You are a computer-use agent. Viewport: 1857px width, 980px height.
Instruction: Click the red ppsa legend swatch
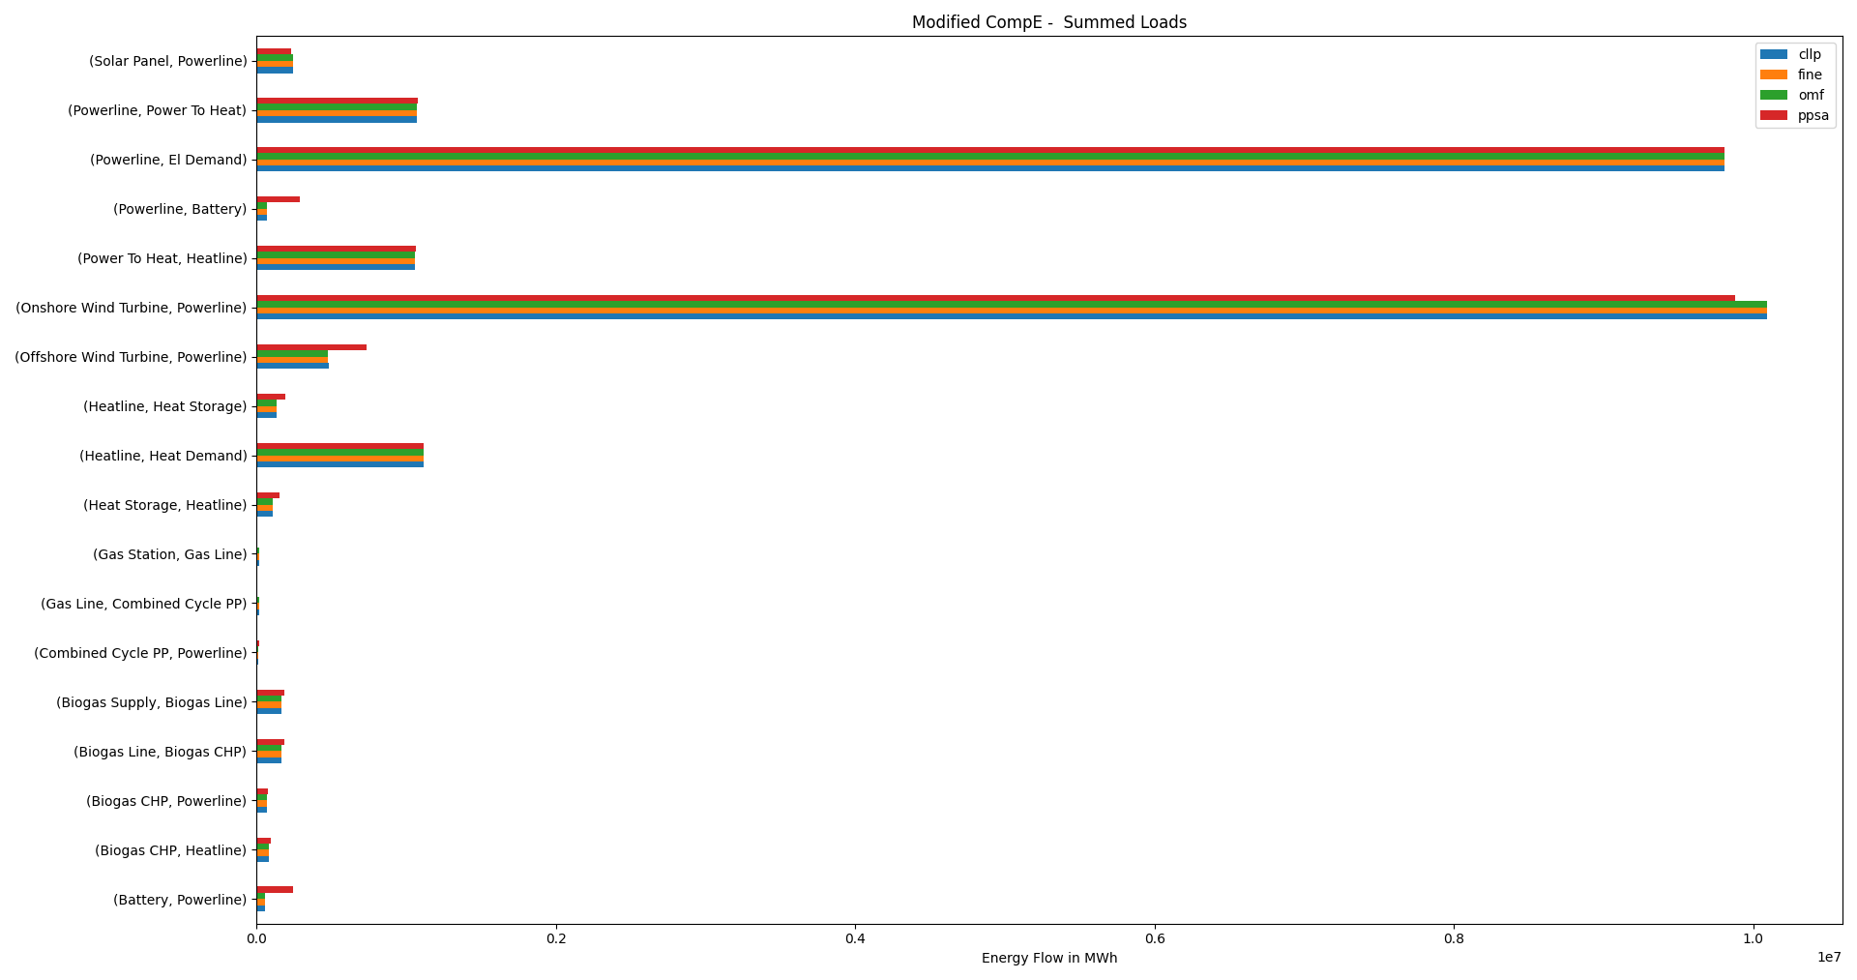tap(1774, 115)
